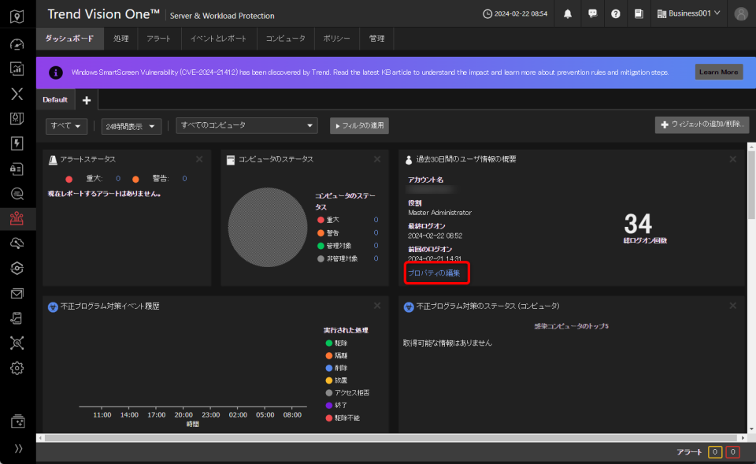Open the cloud security icon in sidebar
The image size is (756, 464).
pos(17,243)
